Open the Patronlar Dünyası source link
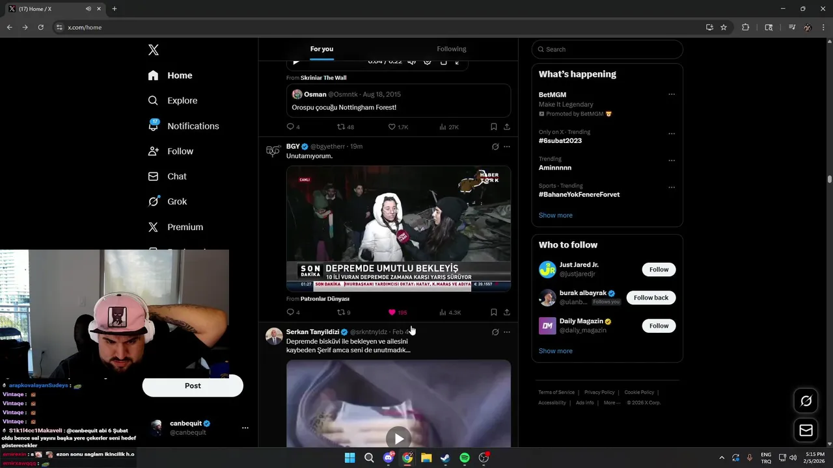Image resolution: width=833 pixels, height=468 pixels. click(x=325, y=299)
